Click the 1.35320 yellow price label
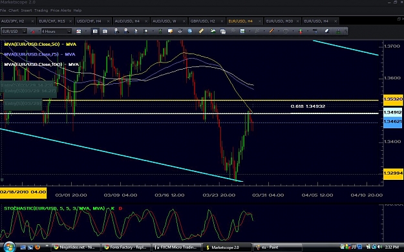Screen dimensions: 404x252 pos(393,99)
